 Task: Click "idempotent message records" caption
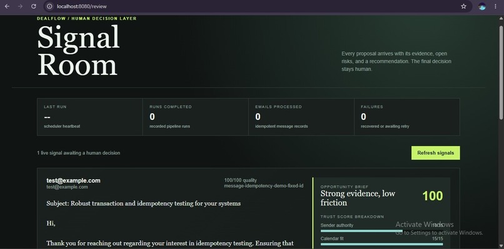click(x=281, y=127)
